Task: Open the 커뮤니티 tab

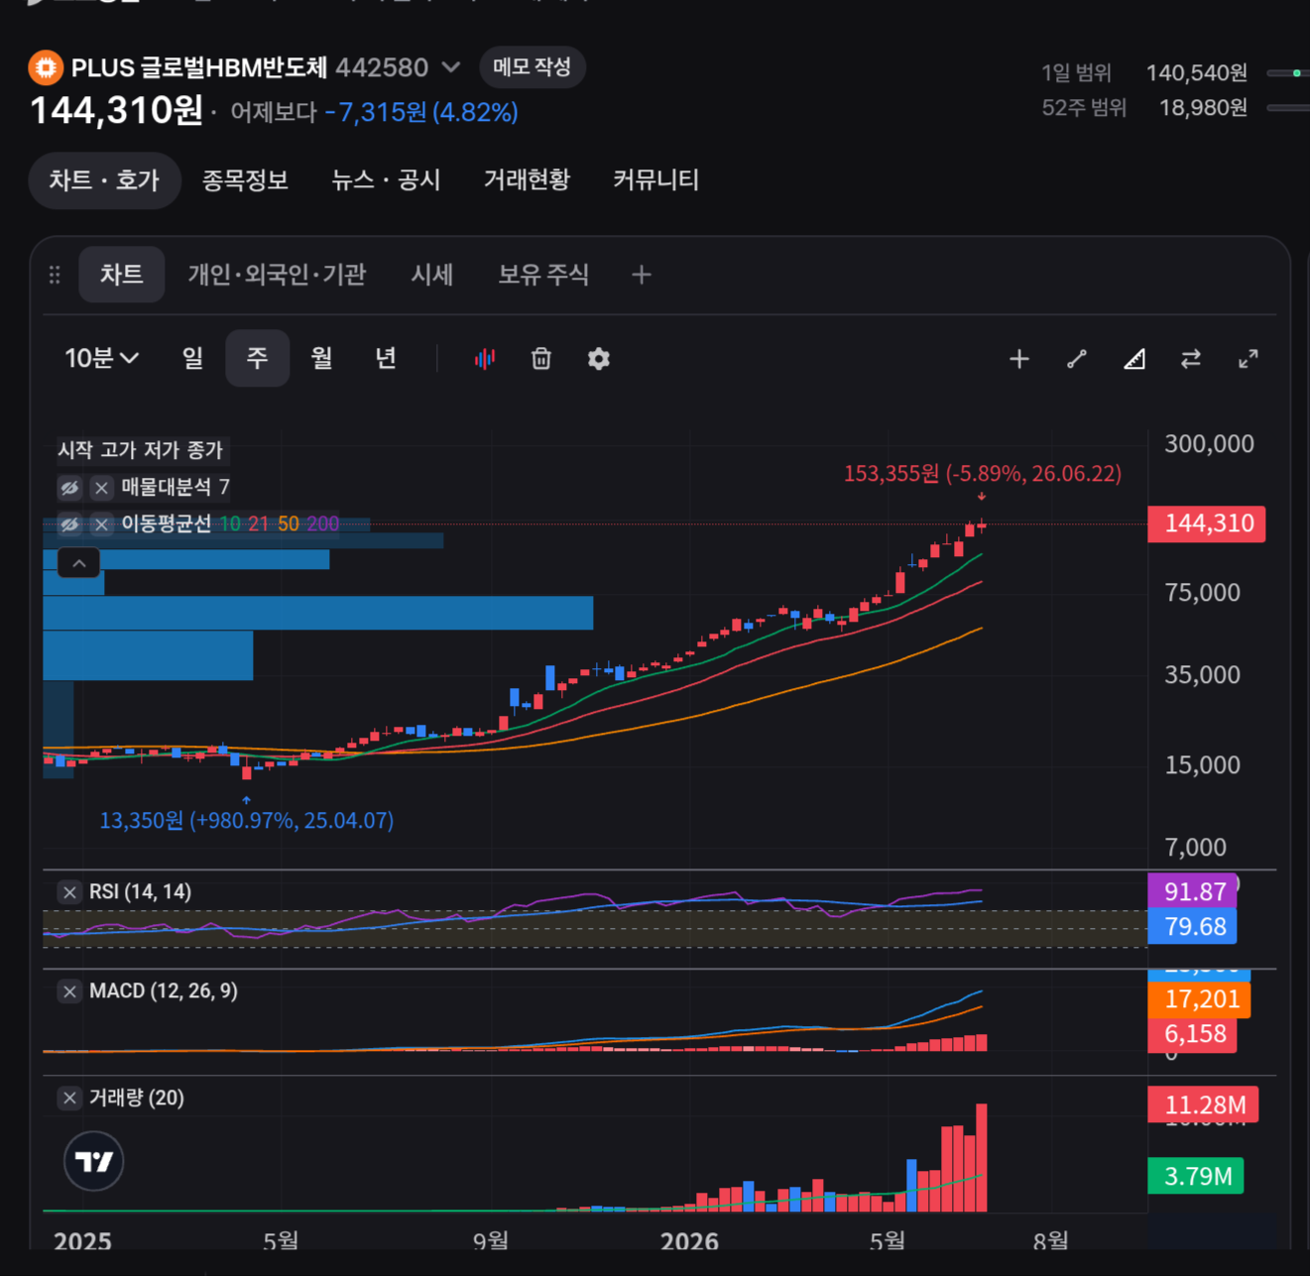Action: 655,180
